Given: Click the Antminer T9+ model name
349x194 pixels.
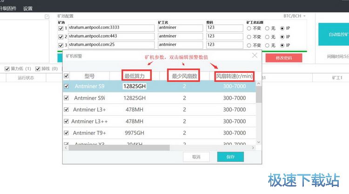Looking at the screenshot, I should click(x=89, y=133).
